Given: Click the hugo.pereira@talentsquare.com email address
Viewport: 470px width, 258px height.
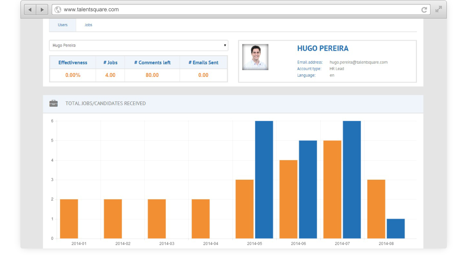Looking at the screenshot, I should [x=358, y=62].
